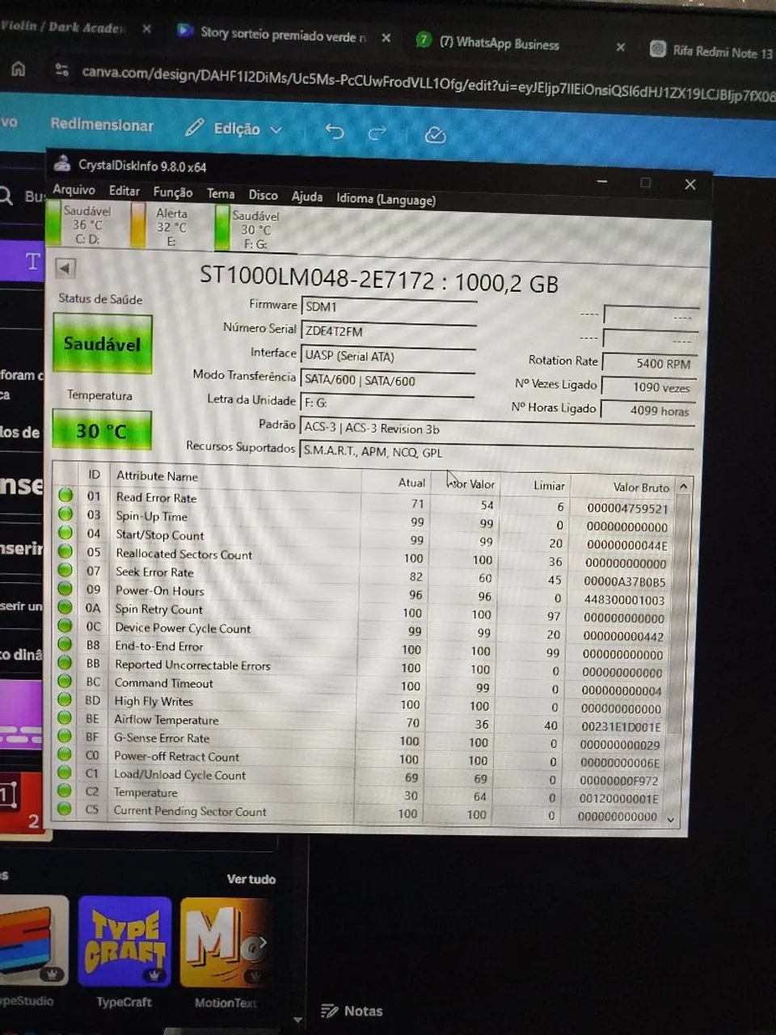Click the Notas button in Canva

352,1011
